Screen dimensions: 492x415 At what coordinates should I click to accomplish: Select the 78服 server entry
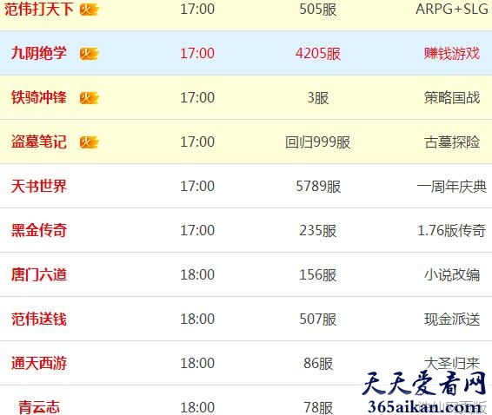(x=318, y=407)
